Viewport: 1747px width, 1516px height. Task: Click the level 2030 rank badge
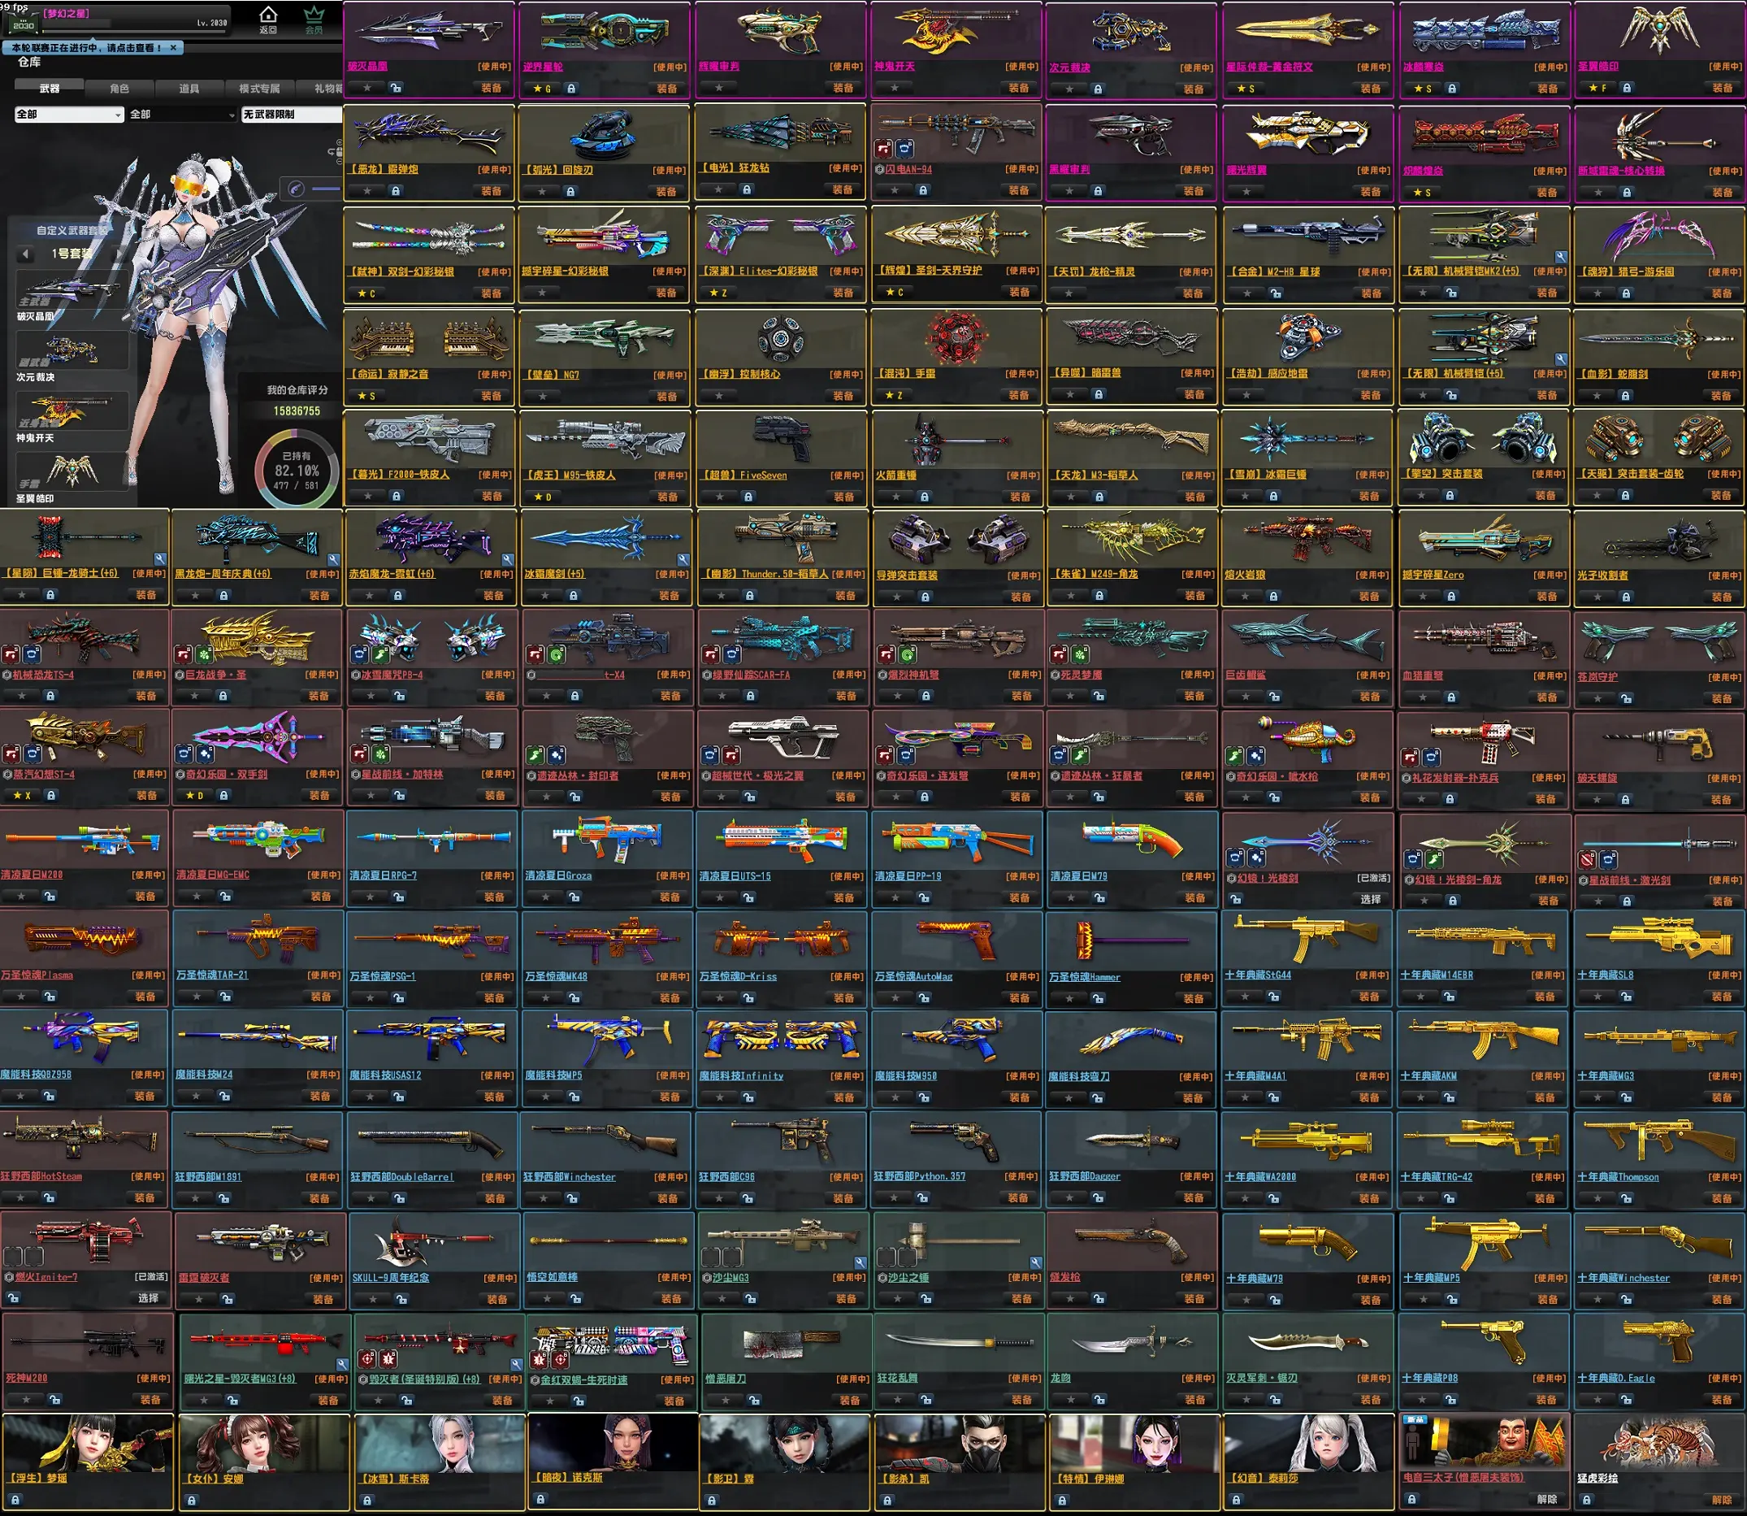tap(23, 24)
